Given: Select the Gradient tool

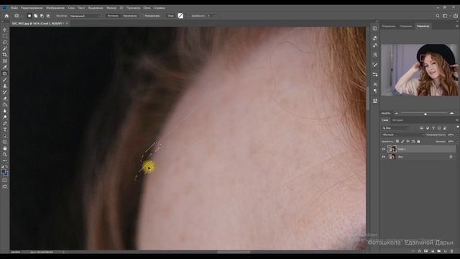Looking at the screenshot, I should pos(5,105).
